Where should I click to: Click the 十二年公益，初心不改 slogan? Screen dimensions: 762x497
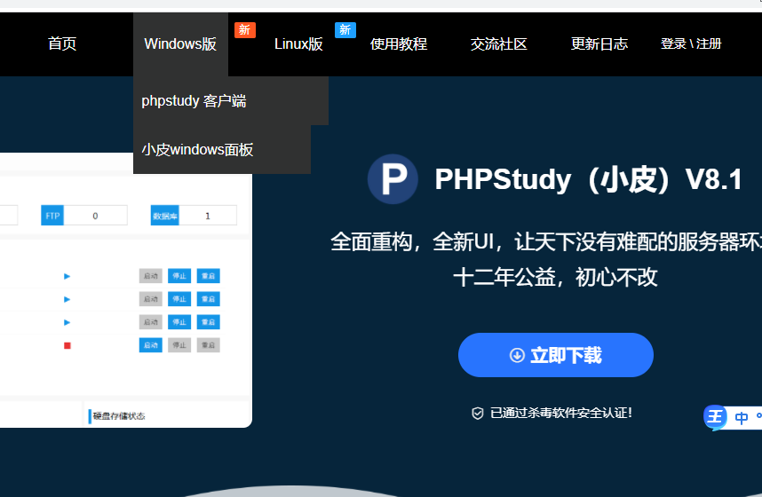click(555, 278)
